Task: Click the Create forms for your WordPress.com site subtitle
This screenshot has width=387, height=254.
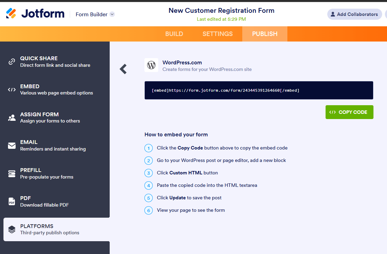Action: coord(207,70)
